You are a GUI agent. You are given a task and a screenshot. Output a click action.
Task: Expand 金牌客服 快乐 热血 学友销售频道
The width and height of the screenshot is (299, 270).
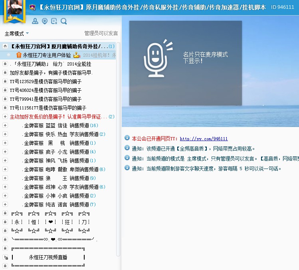point(5,134)
